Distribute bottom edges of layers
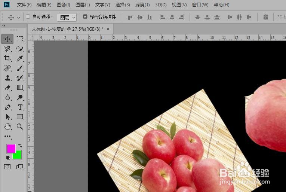Viewport: 286px width, 192px height. click(x=217, y=17)
